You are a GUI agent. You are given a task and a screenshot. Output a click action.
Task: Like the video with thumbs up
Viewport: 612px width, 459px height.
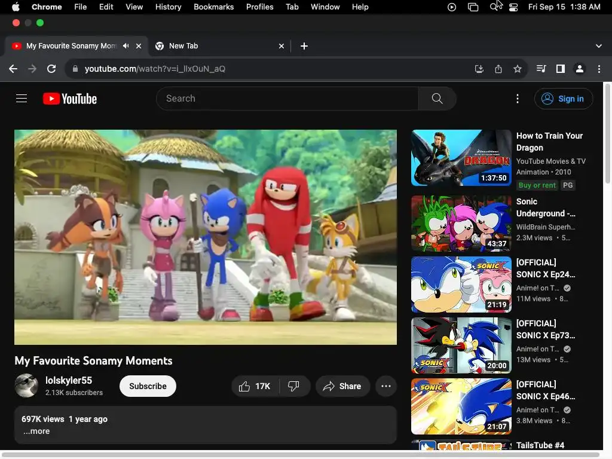[x=255, y=386]
